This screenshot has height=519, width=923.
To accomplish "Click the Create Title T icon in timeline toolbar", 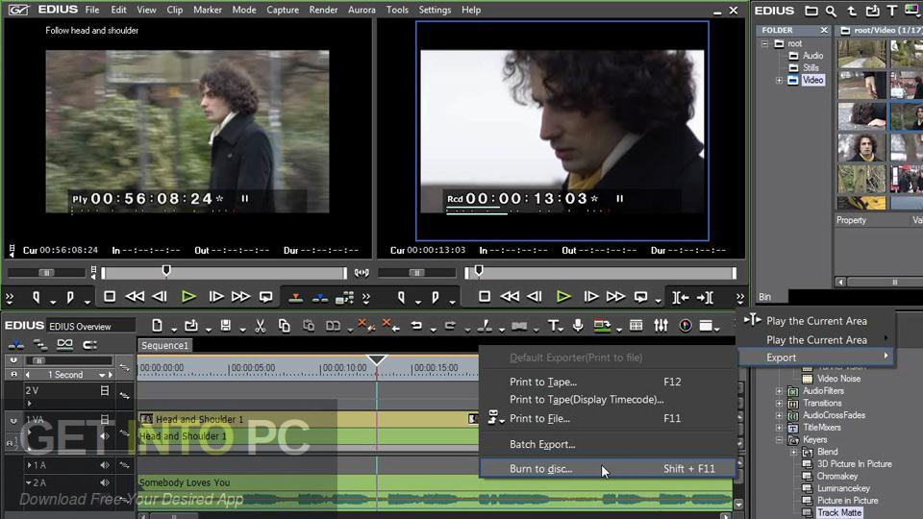I will pos(553,326).
